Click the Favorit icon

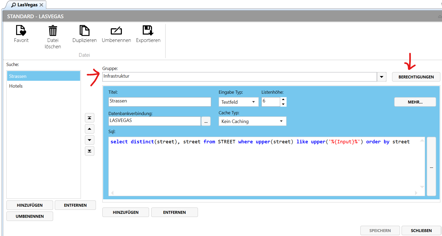[x=21, y=30]
